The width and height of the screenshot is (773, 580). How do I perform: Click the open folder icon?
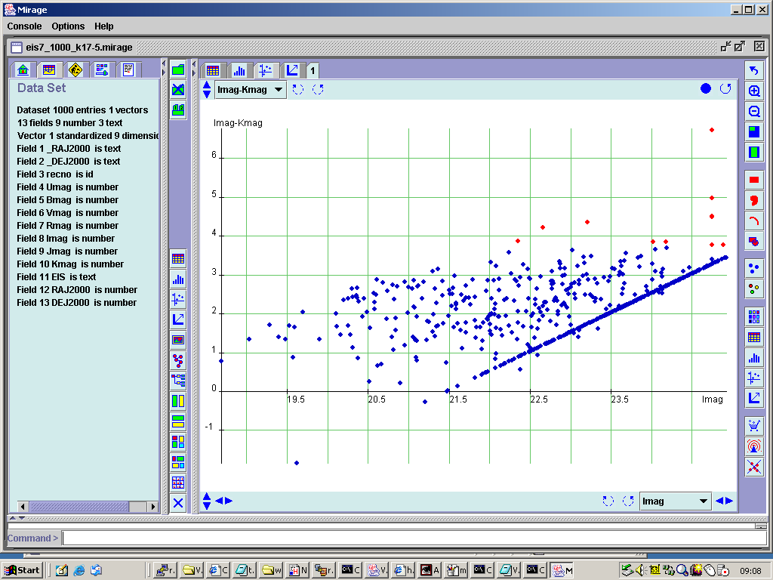178,69
